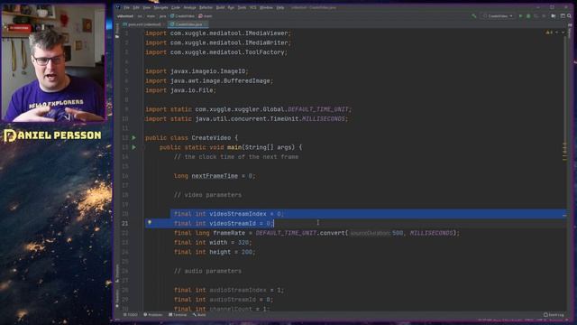Click in 'import java.io.File' line
This screenshot has height=325, width=577.
[180, 90]
